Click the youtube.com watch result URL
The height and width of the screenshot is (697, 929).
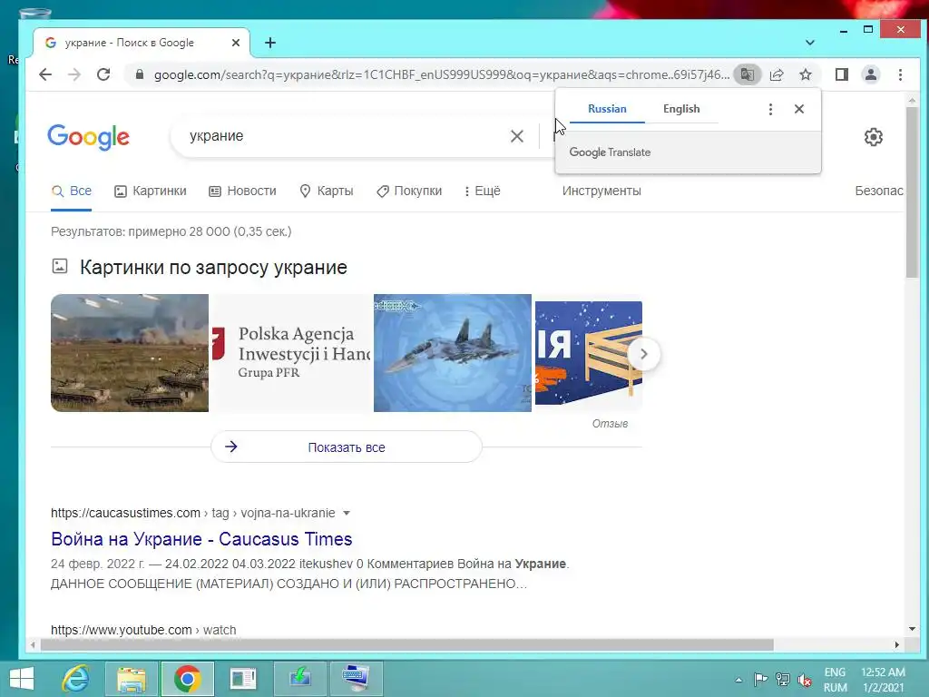point(143,630)
